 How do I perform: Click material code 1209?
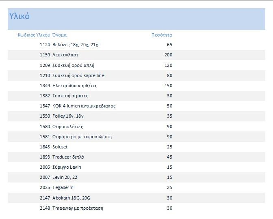coord(45,65)
